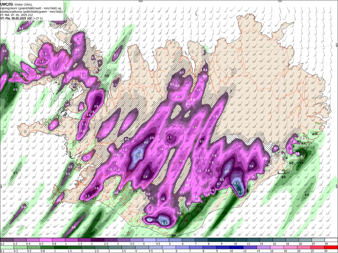Pick the darkest purple 2 snow legend swatch
The height and width of the screenshot is (253, 338).
click(97, 240)
